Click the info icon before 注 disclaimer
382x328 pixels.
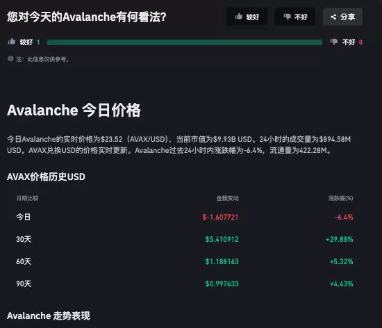pyautogui.click(x=10, y=59)
